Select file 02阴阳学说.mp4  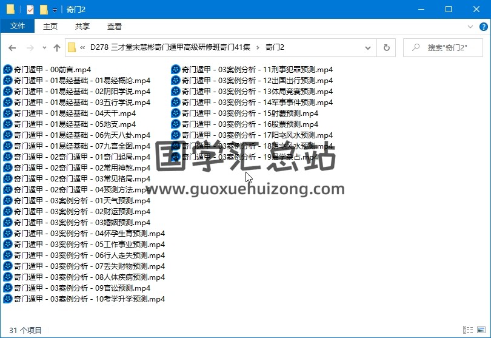click(x=77, y=91)
